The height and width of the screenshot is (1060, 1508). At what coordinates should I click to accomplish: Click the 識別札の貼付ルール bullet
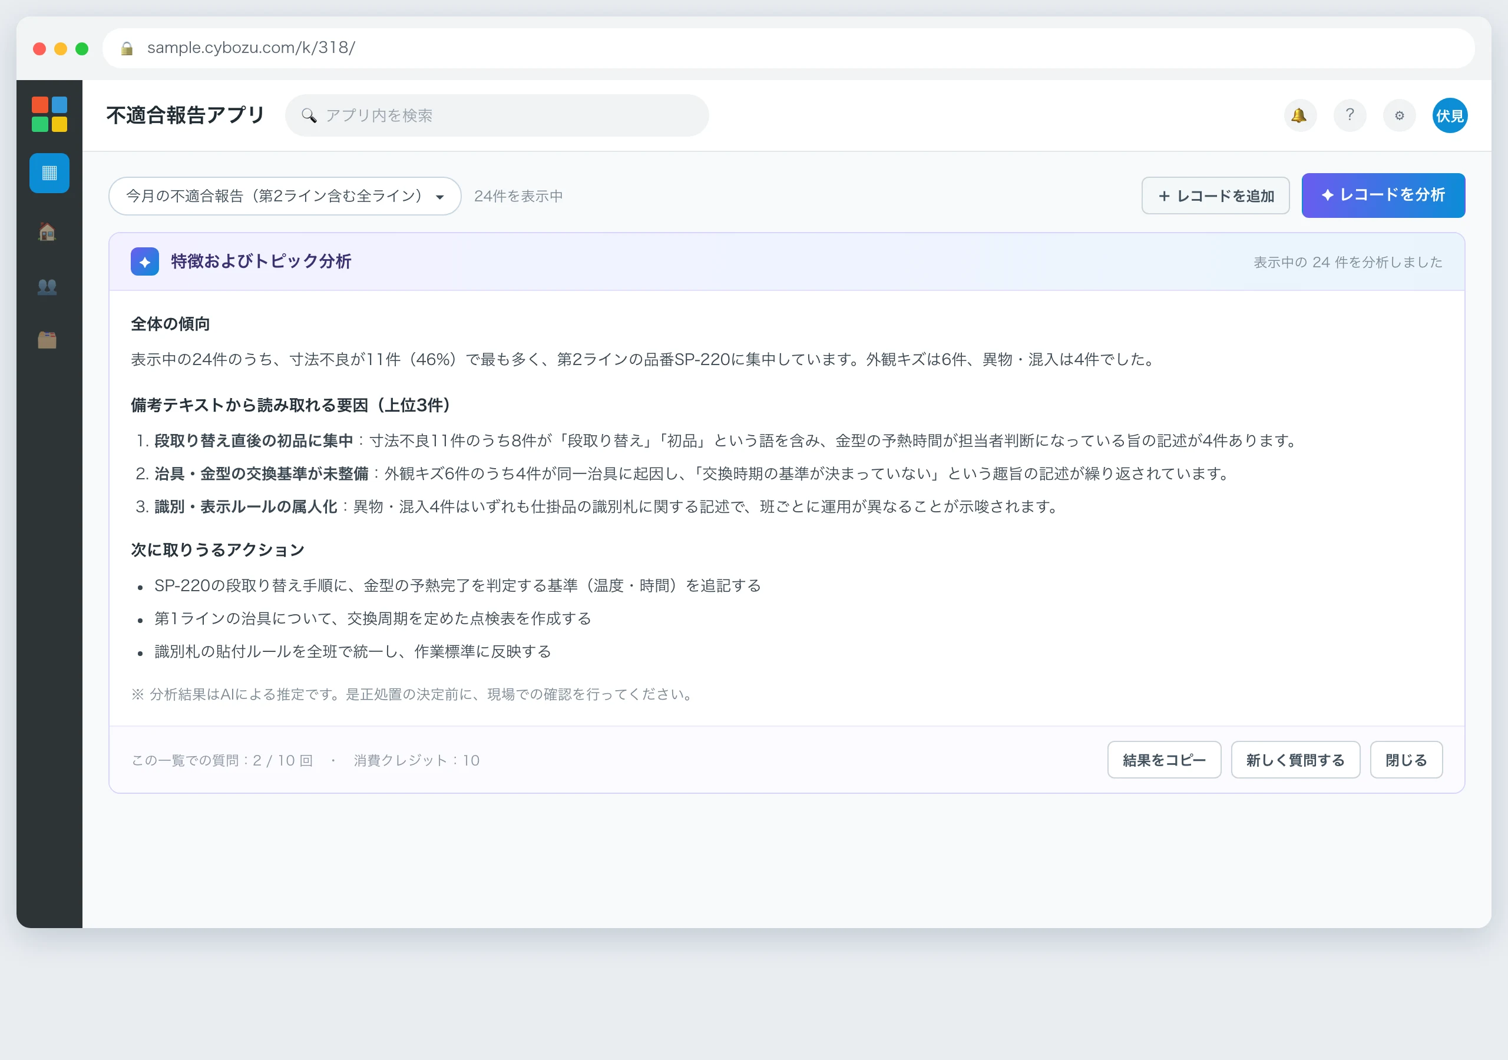(x=353, y=651)
